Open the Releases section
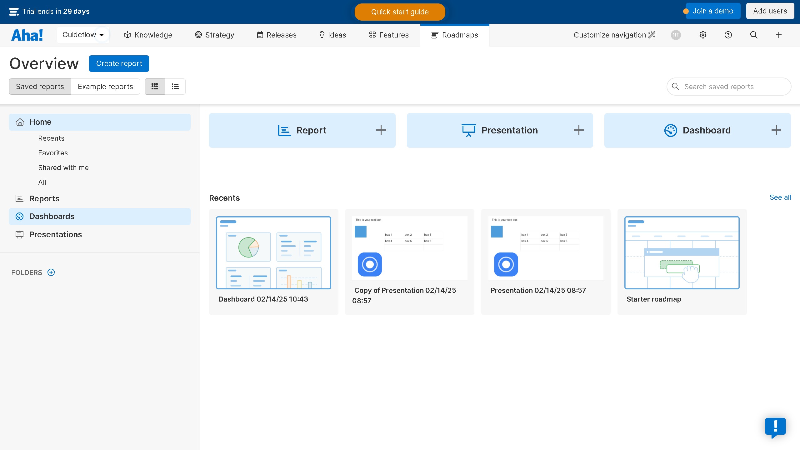800x450 pixels. pos(276,35)
